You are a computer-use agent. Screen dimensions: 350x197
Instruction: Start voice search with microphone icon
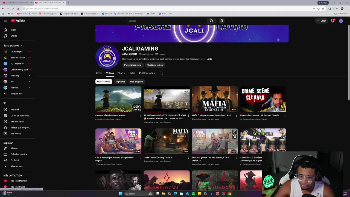[x=222, y=21]
